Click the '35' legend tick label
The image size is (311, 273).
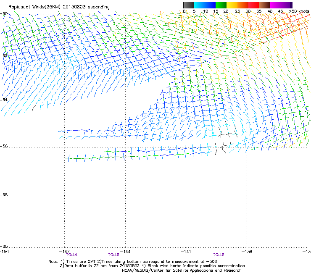pos(259,11)
